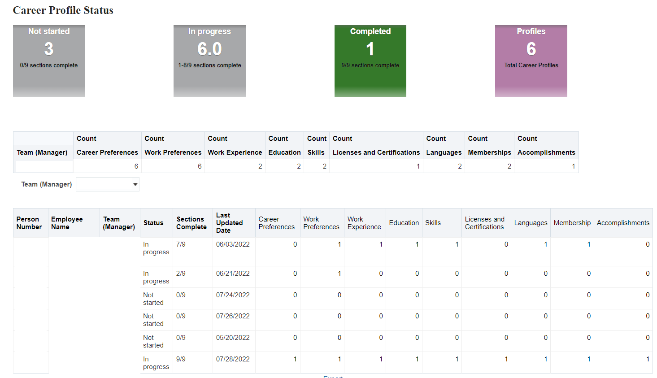Click the green Completed tile
The height and width of the screenshot is (378, 657).
tap(370, 61)
